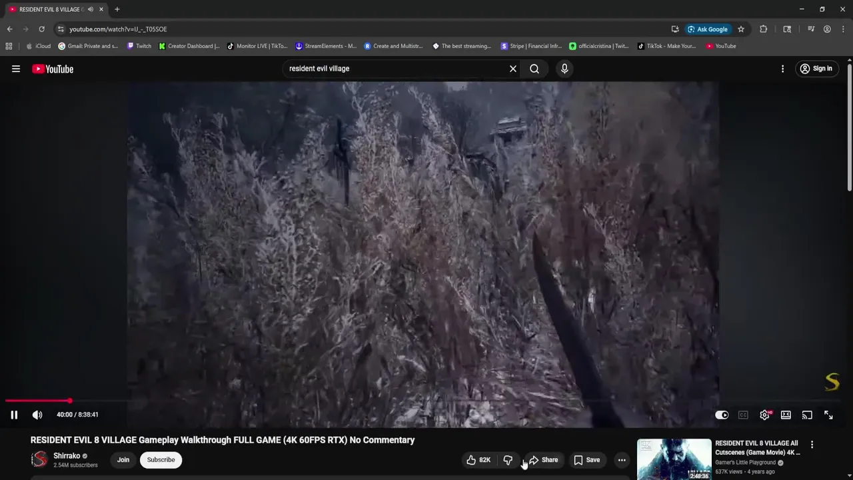Install or cast page icon in address bar

click(x=675, y=29)
